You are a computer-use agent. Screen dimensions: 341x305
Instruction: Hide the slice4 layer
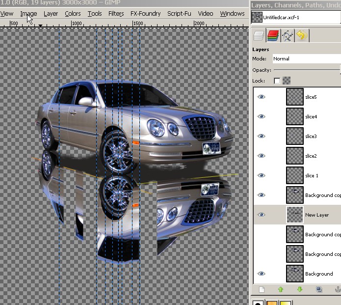[x=261, y=116]
